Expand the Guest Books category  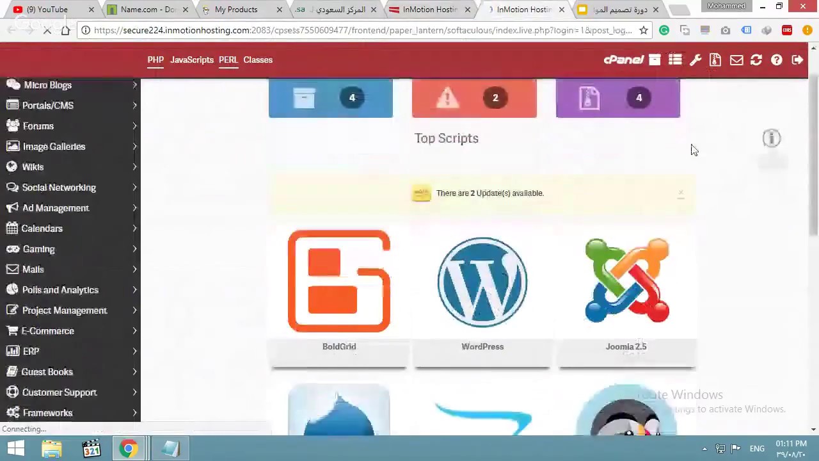pyautogui.click(x=70, y=372)
